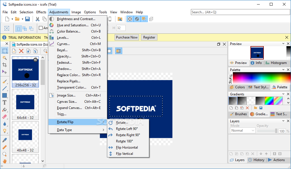Select the blur water drop tool
291x169 pixels.
coord(5,124)
